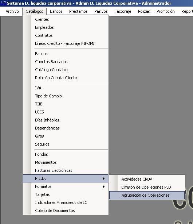The height and width of the screenshot is (224, 193).
Task: Click the application icon in title bar
Action: pyautogui.click(x=3, y=3)
